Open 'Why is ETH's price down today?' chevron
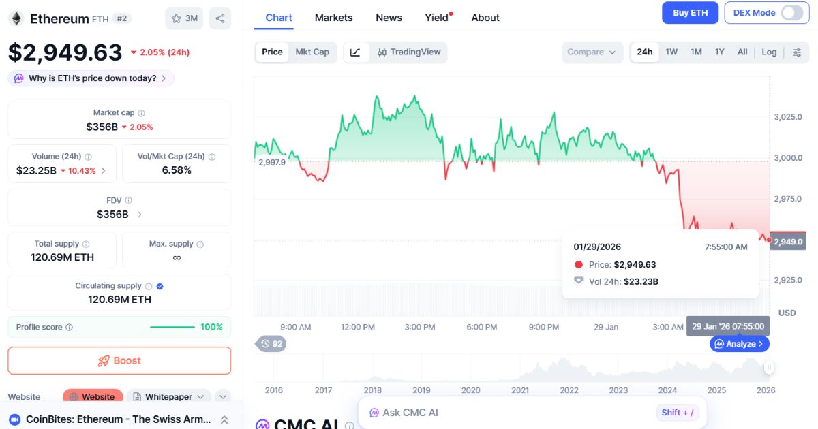Screen dimensions: 818x429 tap(164, 78)
